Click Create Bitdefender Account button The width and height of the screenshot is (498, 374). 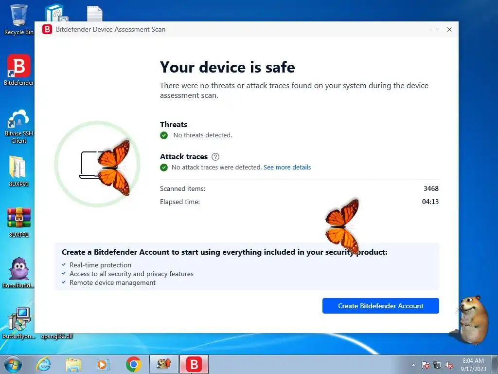380,306
